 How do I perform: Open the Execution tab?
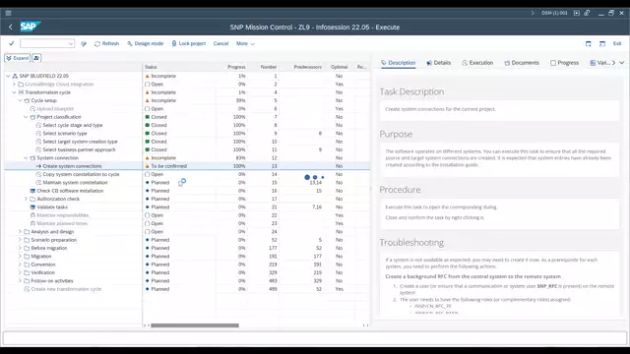tap(477, 63)
